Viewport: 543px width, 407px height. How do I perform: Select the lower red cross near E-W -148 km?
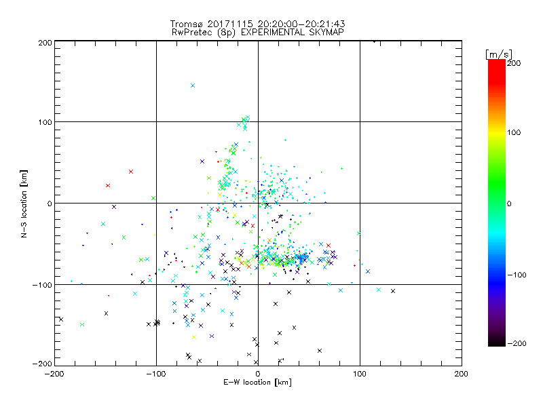(x=108, y=185)
